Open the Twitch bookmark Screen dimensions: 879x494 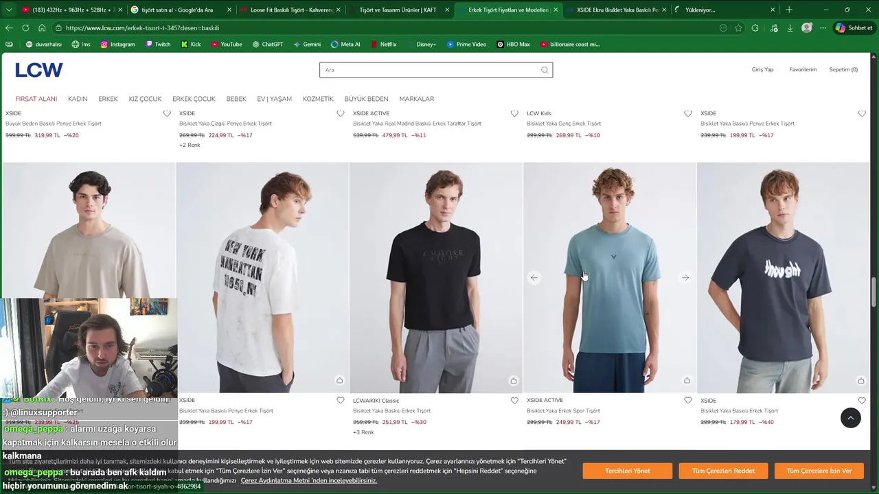(x=158, y=44)
